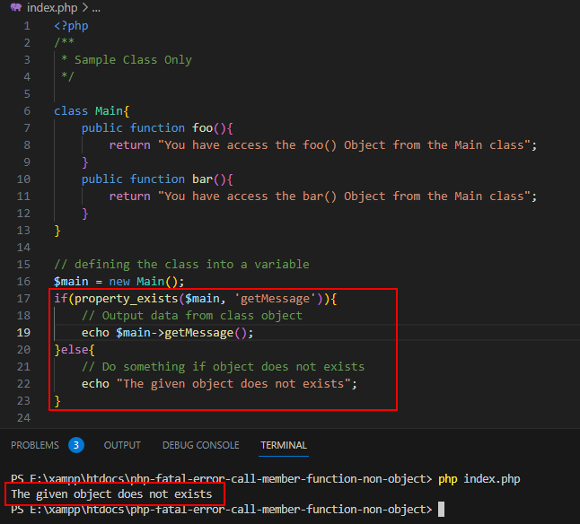Click the 'php index.php' command in terminal
This screenshot has height=524, width=580.
[x=479, y=479]
